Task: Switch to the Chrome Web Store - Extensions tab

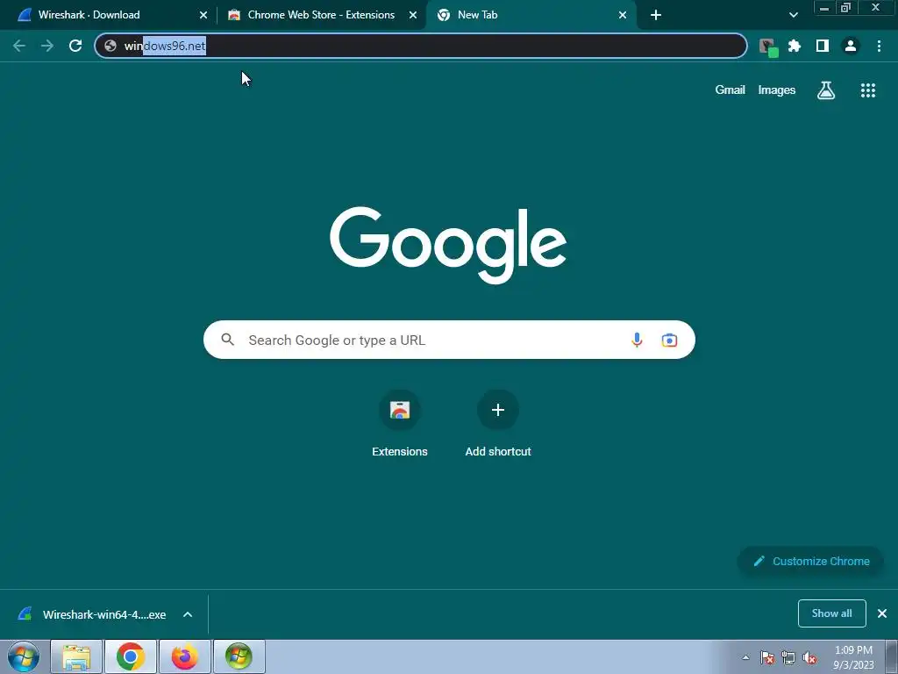Action: click(321, 15)
